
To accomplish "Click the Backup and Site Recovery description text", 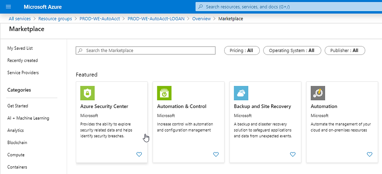I will (x=263, y=130).
